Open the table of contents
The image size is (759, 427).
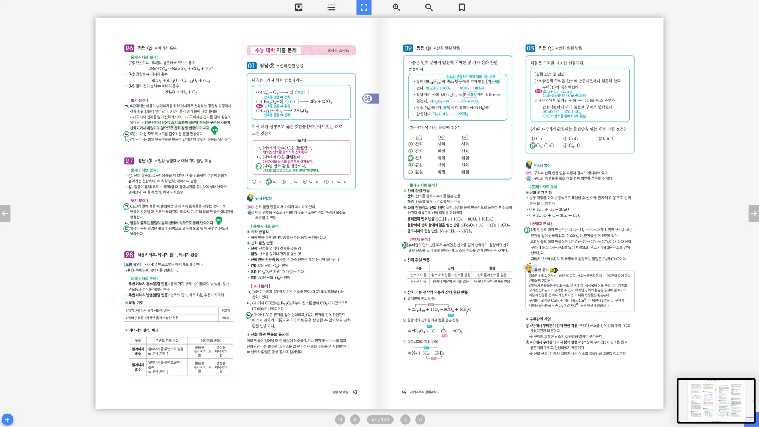(331, 7)
